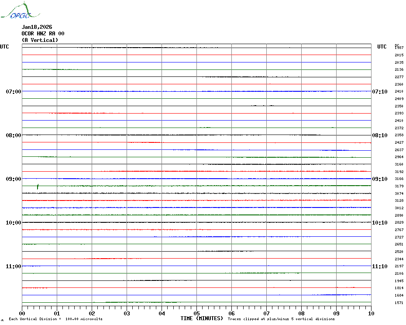Viewport: 406px width, 325px height.
Task: Click the DC value 3128
Action: [x=399, y=201]
